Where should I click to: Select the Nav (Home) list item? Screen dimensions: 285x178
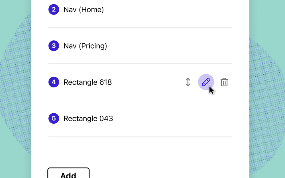tap(84, 9)
